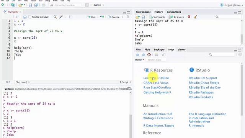The image size is (245, 138).
Task: Click Show in new window icon in editor
Action: (x=17, y=17)
